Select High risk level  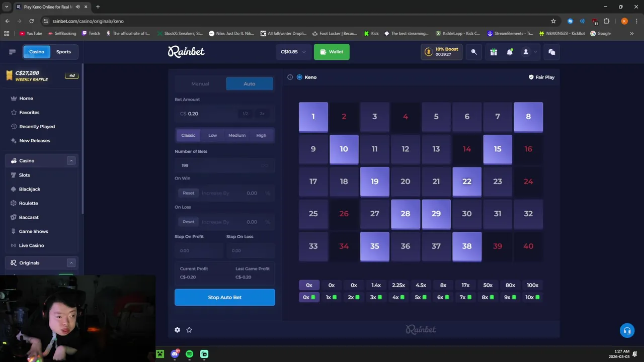tap(261, 135)
